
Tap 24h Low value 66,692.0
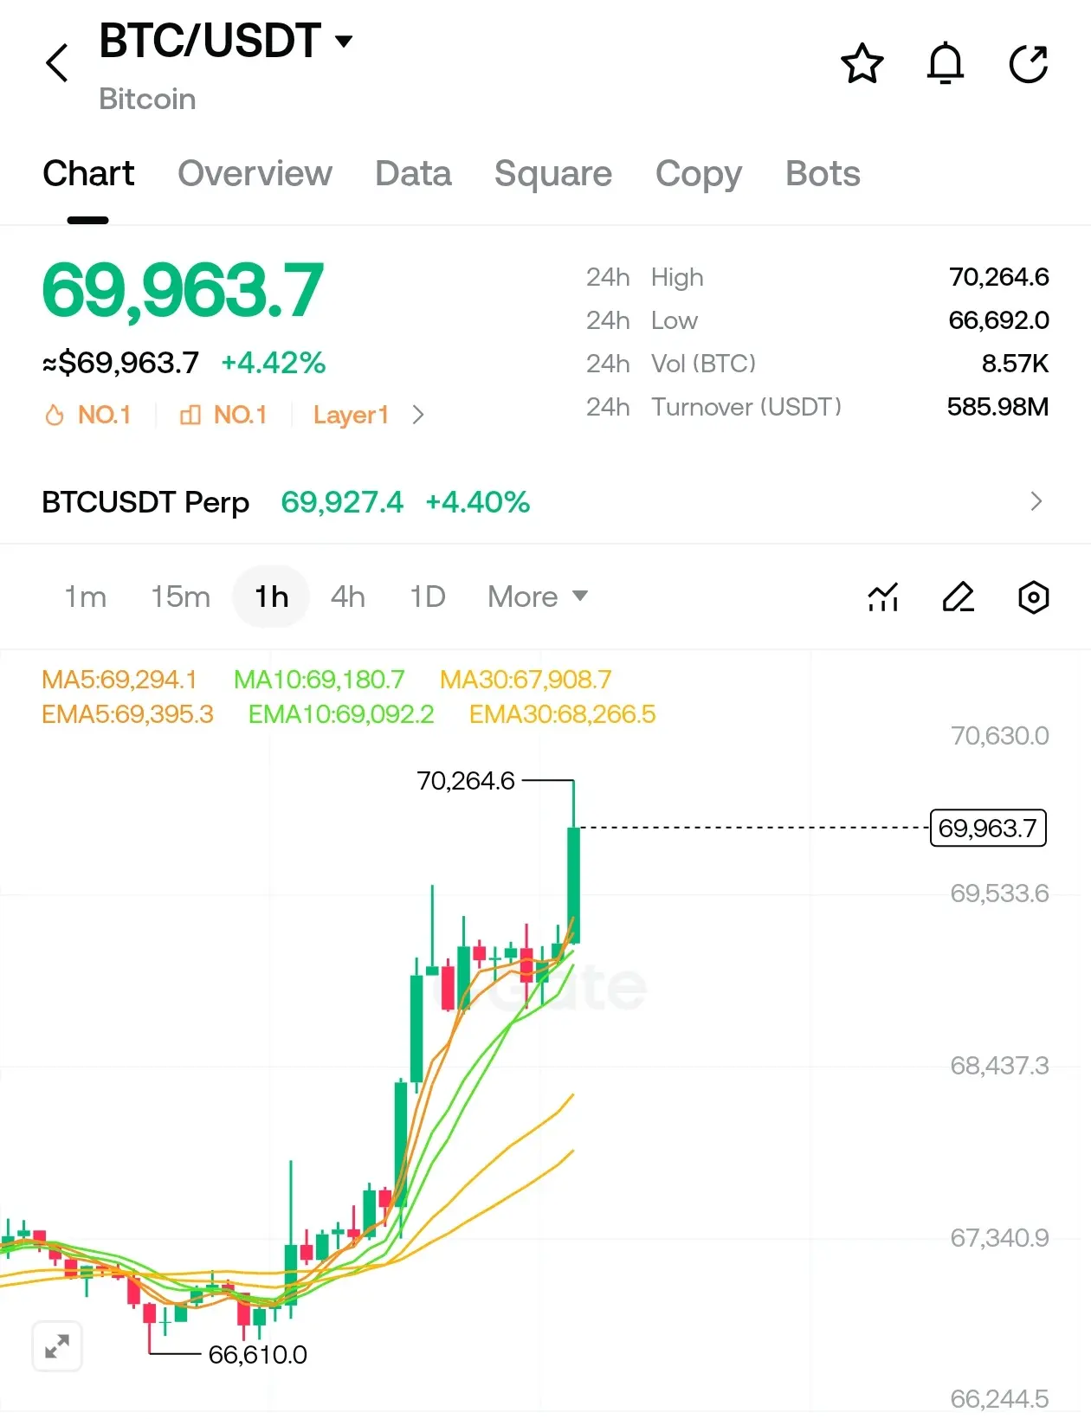[x=998, y=320]
